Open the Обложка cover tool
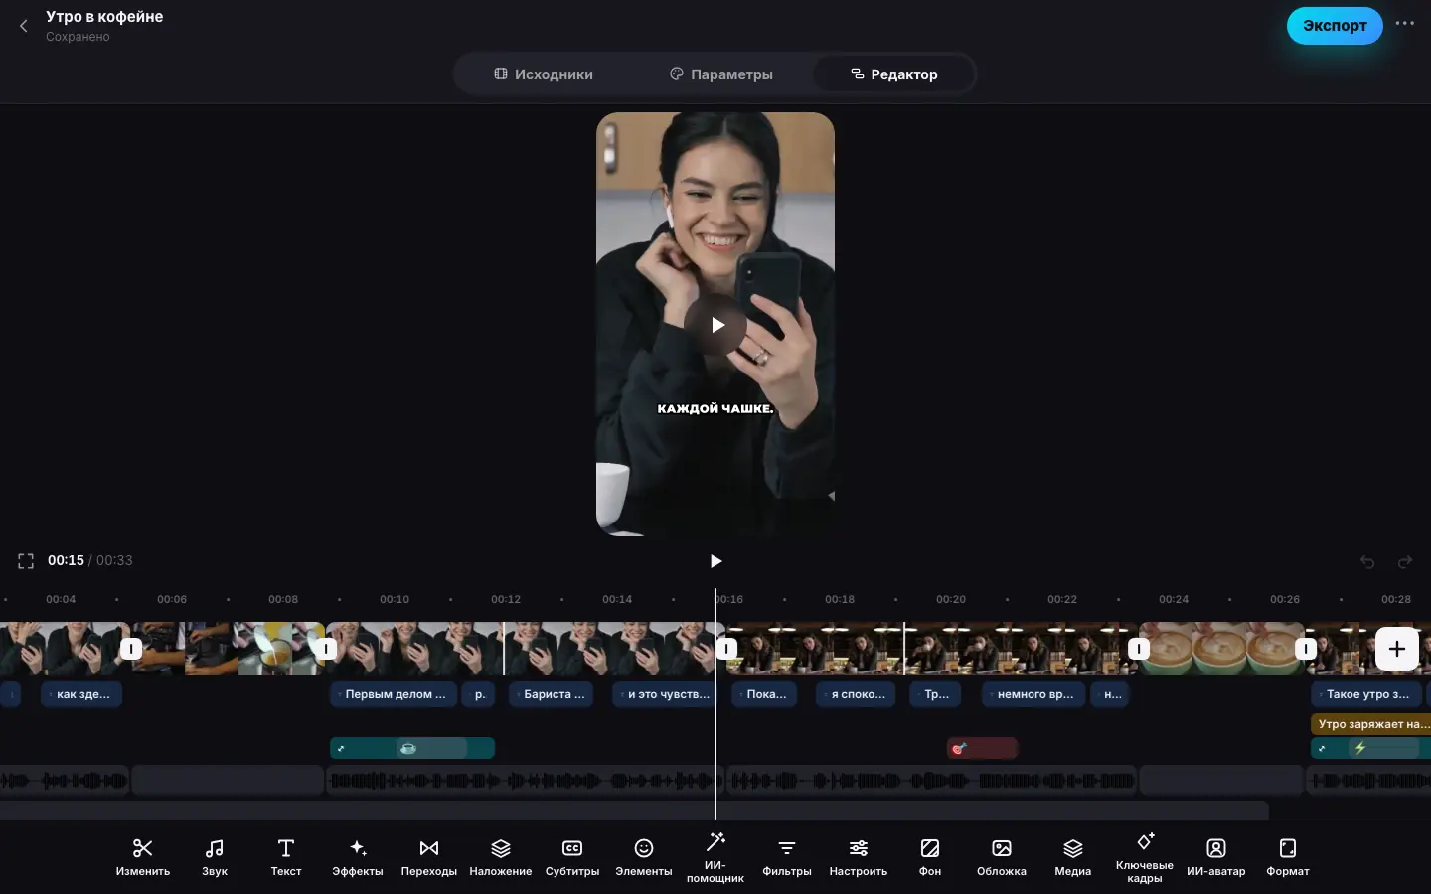 [x=1002, y=857]
